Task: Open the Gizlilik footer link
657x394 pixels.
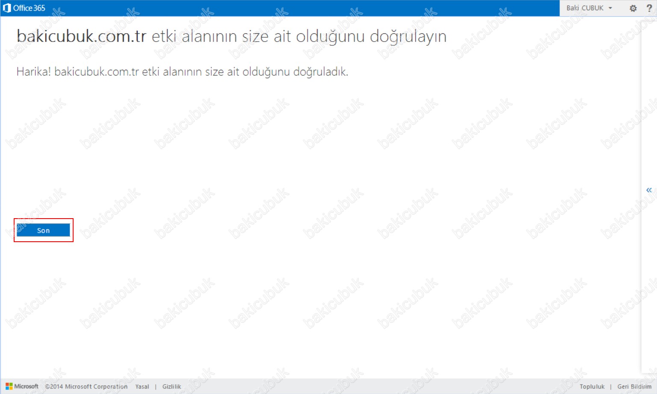Action: tap(172, 386)
